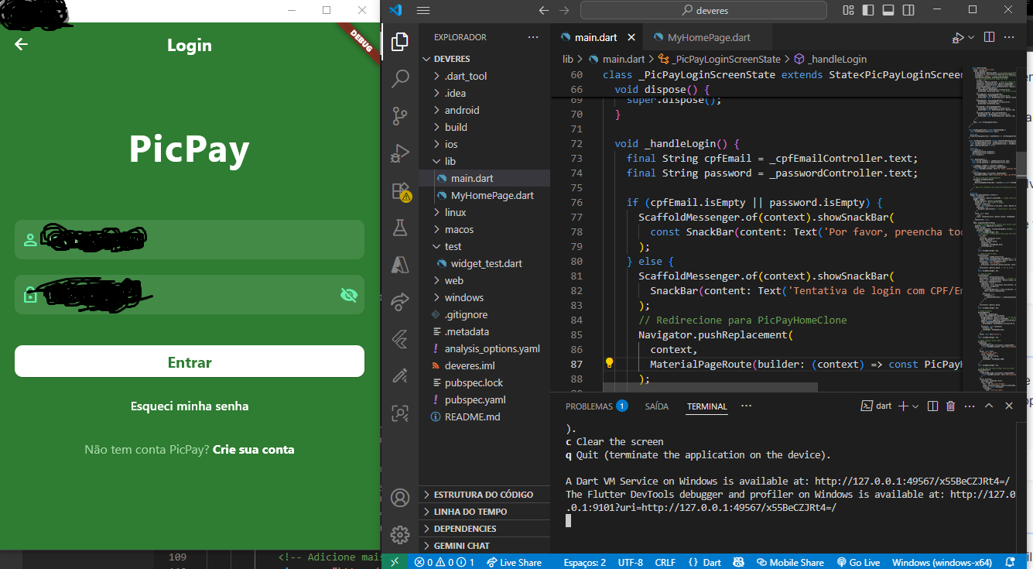Close the terminal panel
The width and height of the screenshot is (1033, 569).
pyautogui.click(x=1009, y=406)
